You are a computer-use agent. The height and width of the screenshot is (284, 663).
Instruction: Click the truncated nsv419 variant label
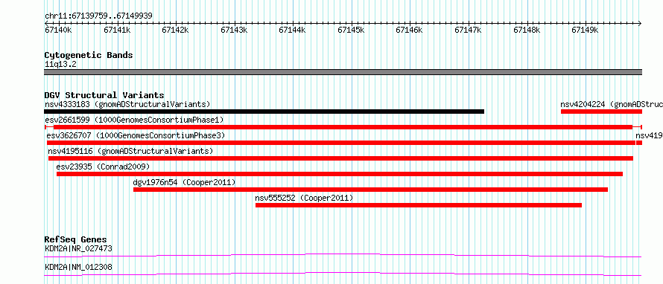(x=649, y=135)
